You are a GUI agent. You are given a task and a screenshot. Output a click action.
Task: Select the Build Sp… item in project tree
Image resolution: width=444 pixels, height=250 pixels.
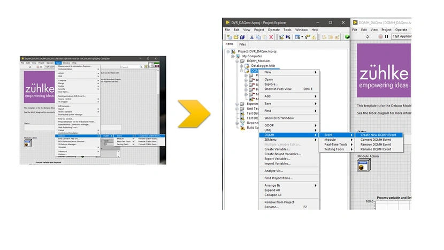[x=252, y=128]
